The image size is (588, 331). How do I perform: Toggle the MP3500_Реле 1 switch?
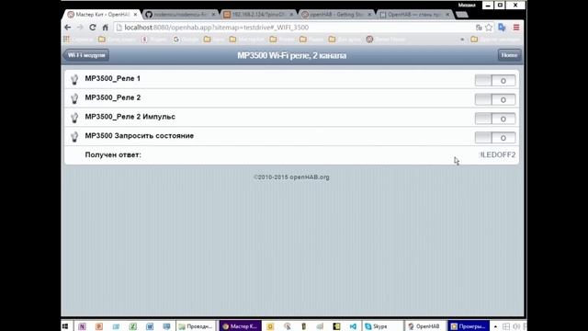[495, 80]
